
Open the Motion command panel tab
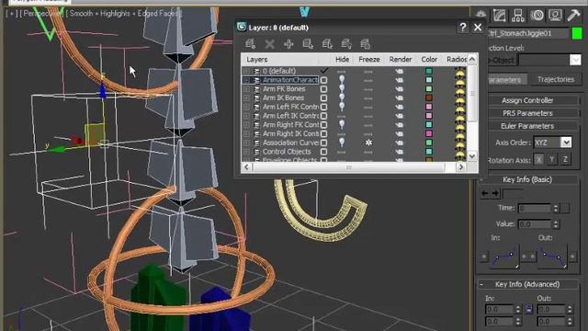point(537,15)
